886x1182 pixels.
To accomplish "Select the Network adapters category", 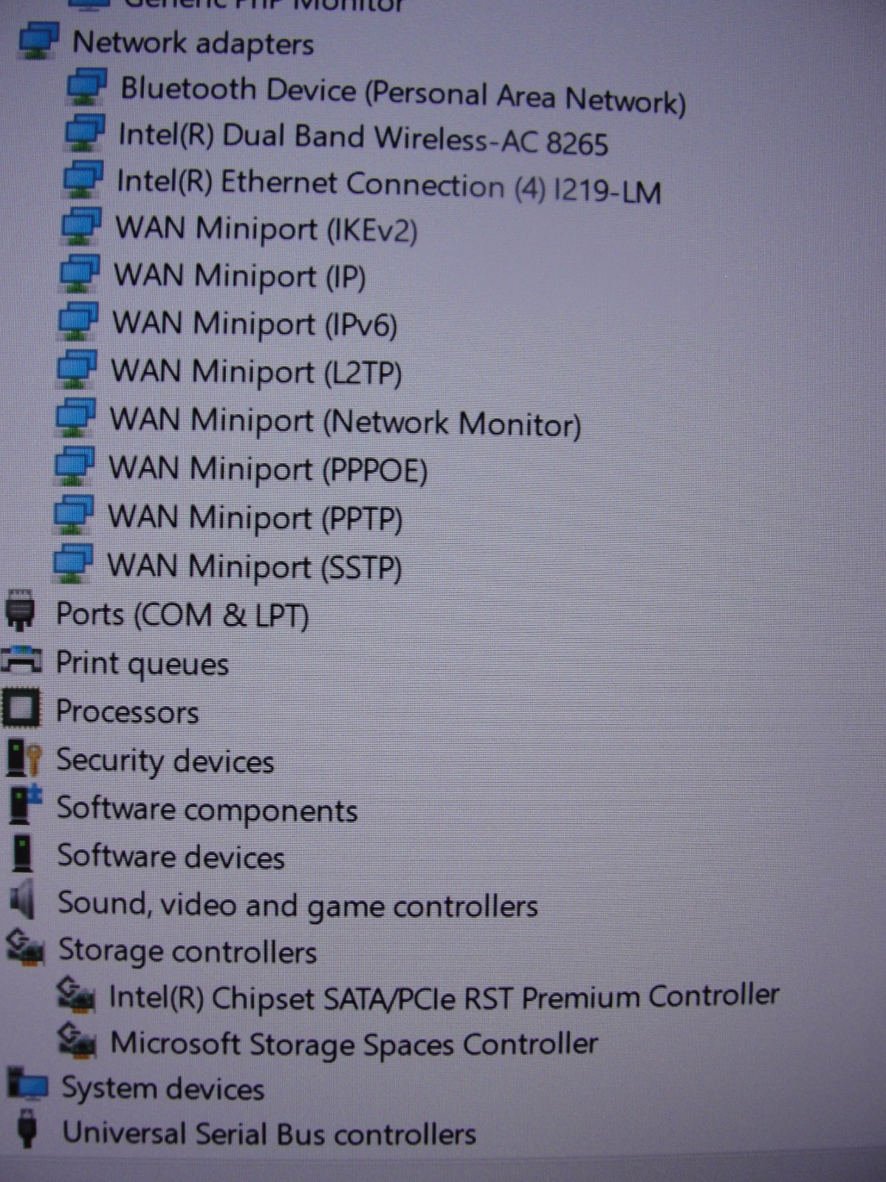I will (x=193, y=44).
